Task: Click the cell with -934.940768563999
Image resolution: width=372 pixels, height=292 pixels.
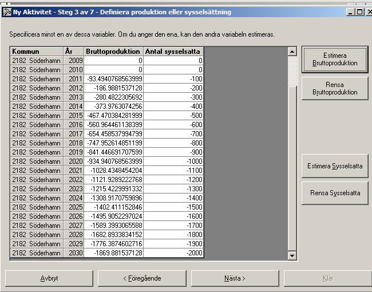Action: tap(114, 161)
